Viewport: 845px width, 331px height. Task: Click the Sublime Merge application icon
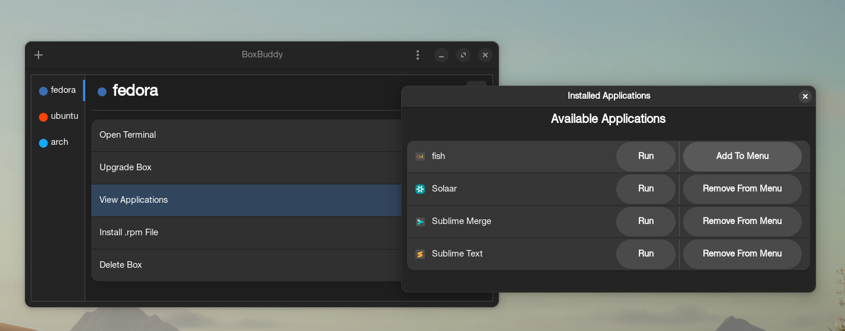click(420, 222)
